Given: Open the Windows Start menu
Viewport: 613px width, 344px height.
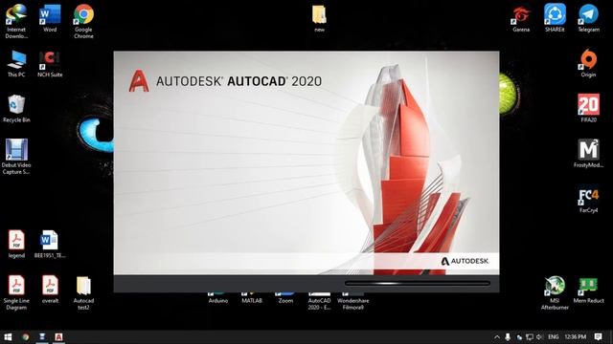Looking at the screenshot, I should point(8,337).
